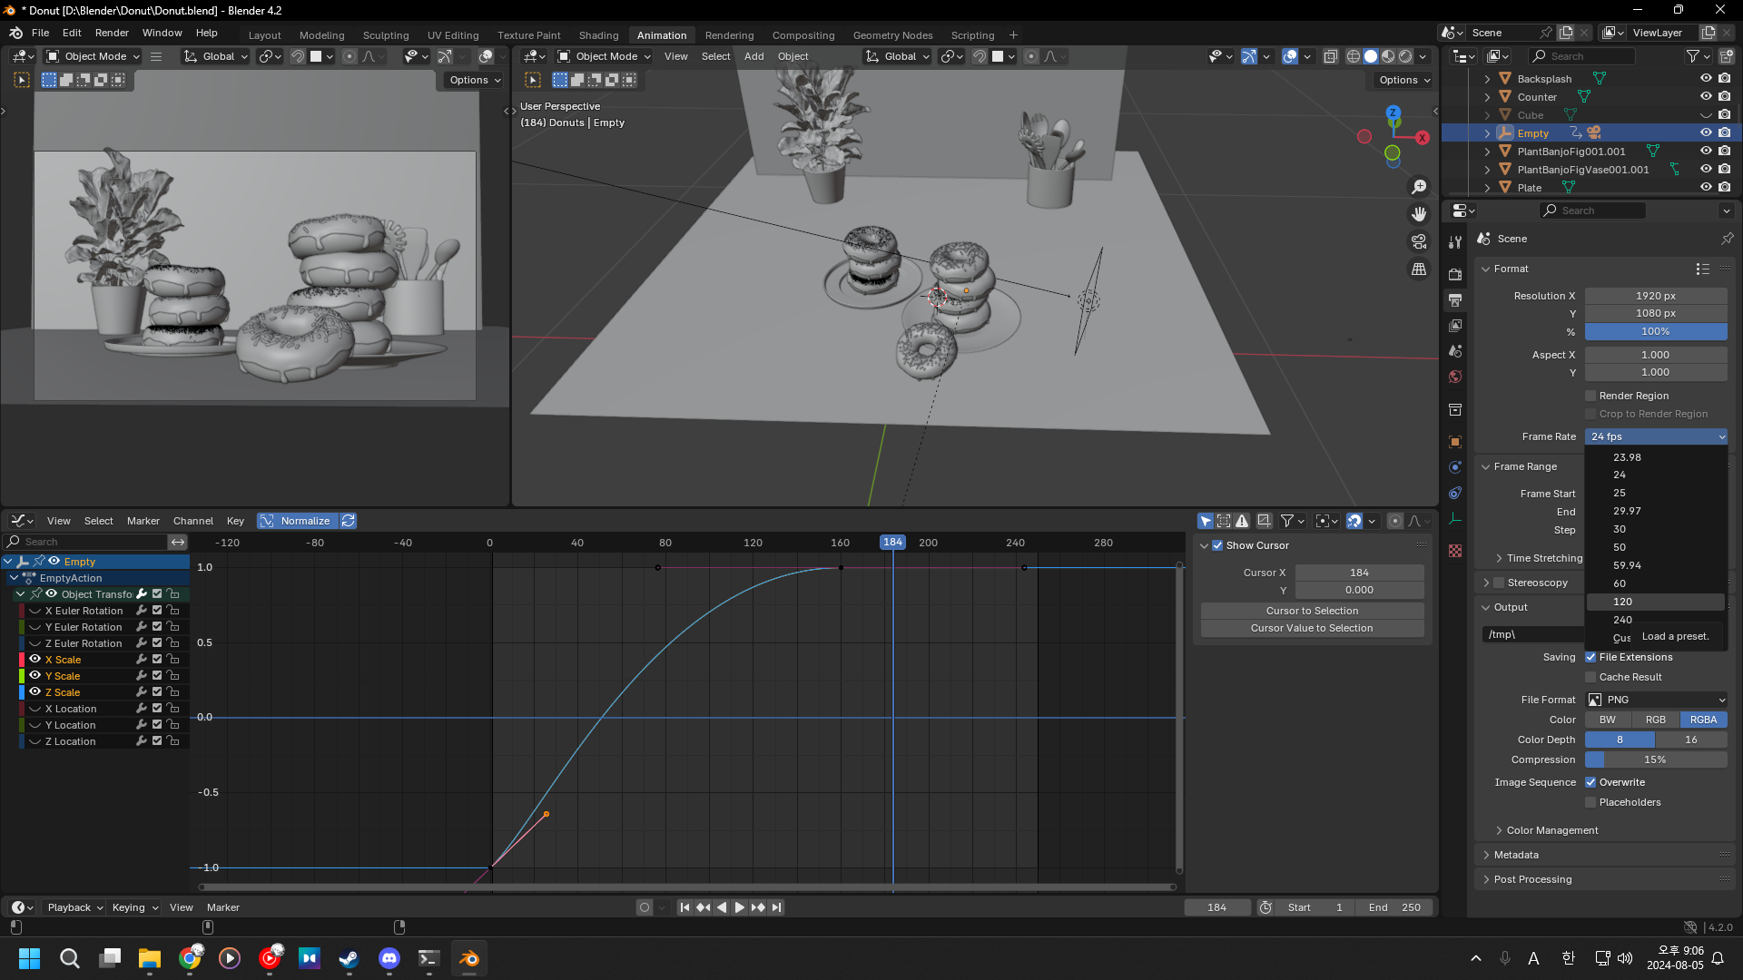Expand the Post Processing panel
The height and width of the screenshot is (980, 1743).
coord(1486,879)
